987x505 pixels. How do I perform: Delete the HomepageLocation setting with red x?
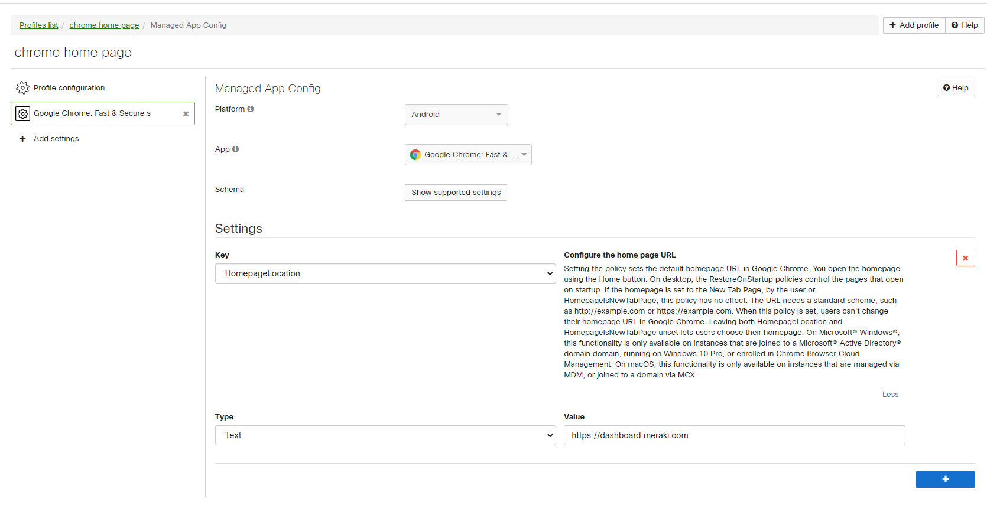[965, 258]
